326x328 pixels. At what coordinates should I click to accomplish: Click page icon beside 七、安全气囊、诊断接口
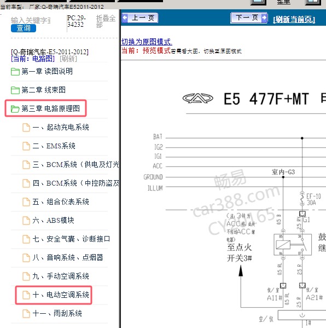pyautogui.click(x=26, y=239)
